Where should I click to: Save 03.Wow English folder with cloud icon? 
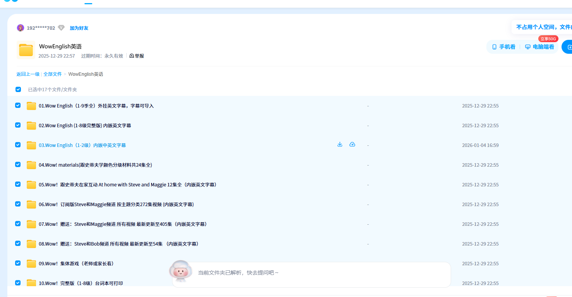[x=352, y=145]
